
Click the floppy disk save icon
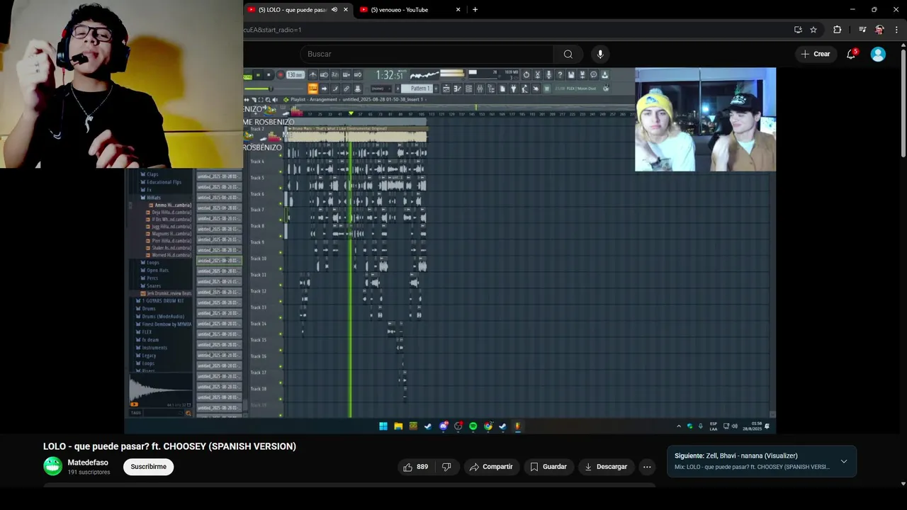pyautogui.click(x=571, y=74)
